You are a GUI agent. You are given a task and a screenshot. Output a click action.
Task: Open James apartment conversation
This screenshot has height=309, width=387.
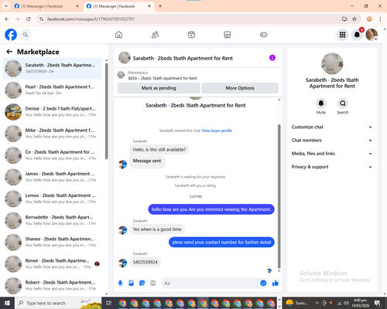click(x=52, y=177)
